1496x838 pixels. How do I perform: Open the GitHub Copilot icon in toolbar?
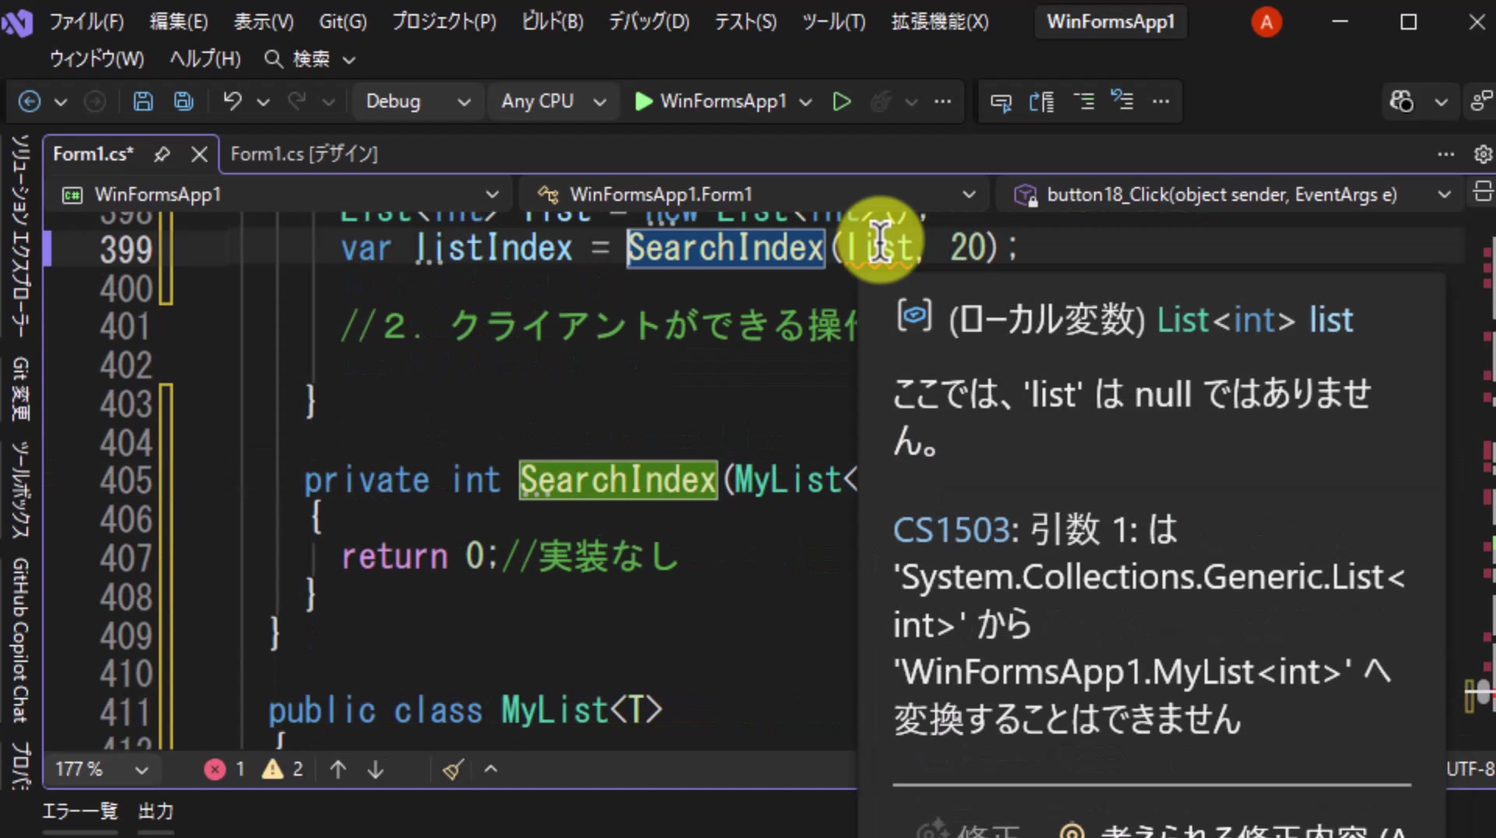[1401, 101]
